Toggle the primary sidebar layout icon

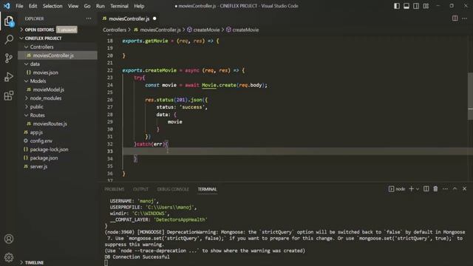397,6
